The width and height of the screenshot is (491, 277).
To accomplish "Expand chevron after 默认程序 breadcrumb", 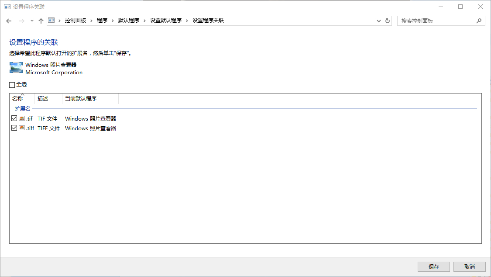I will 144,21.
